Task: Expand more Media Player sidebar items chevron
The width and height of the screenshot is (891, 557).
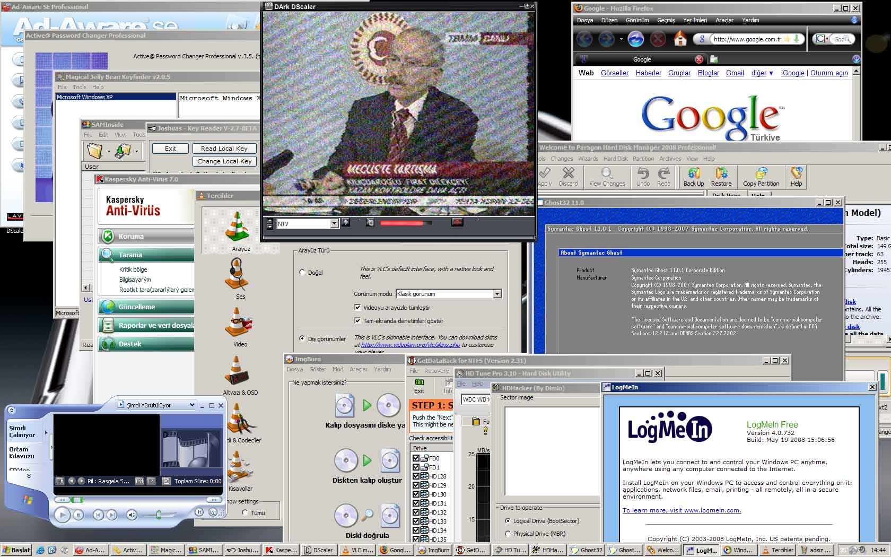Action: tap(29, 476)
